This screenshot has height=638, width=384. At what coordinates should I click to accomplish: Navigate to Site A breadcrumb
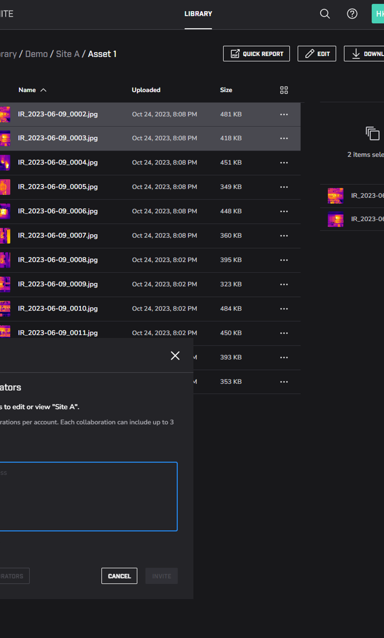pos(67,54)
